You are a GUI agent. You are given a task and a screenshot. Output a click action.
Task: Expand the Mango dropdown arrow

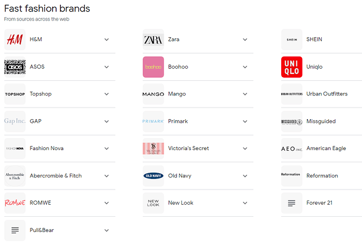[245, 94]
